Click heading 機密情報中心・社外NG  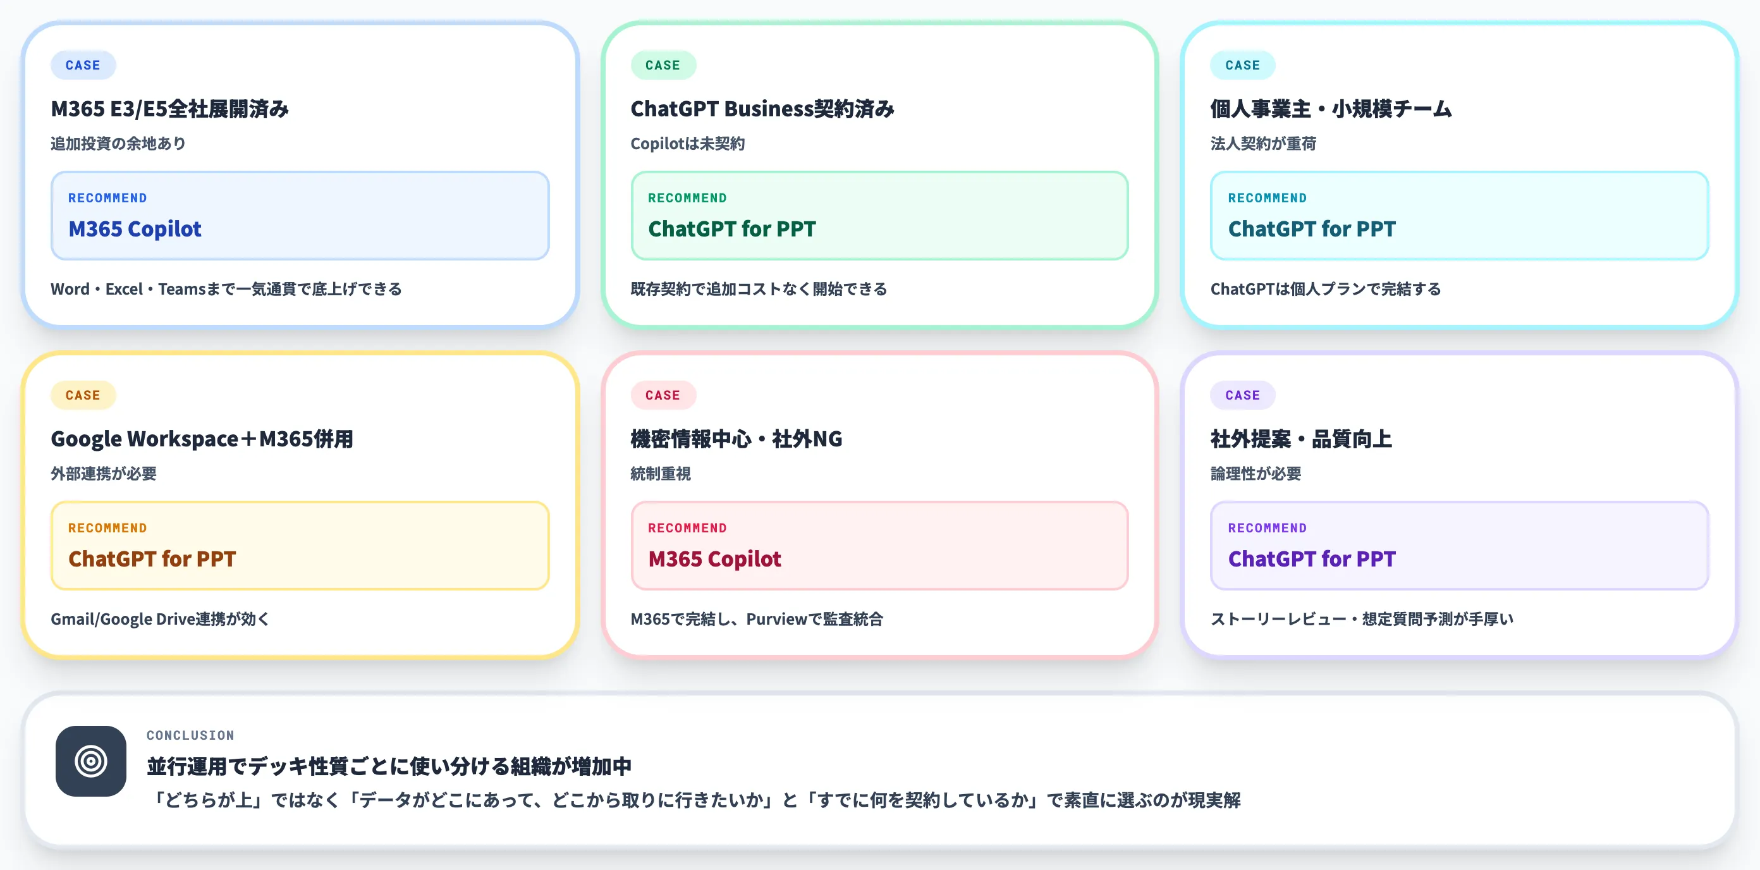click(736, 439)
